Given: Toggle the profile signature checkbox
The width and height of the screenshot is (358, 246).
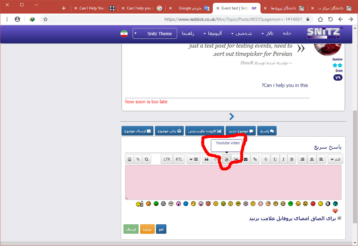Looking at the screenshot, I should click(x=339, y=218).
